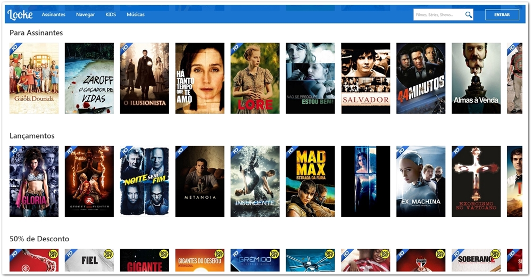Open the Para Assinantes section heading
The height and width of the screenshot is (278, 532).
pyautogui.click(x=36, y=33)
